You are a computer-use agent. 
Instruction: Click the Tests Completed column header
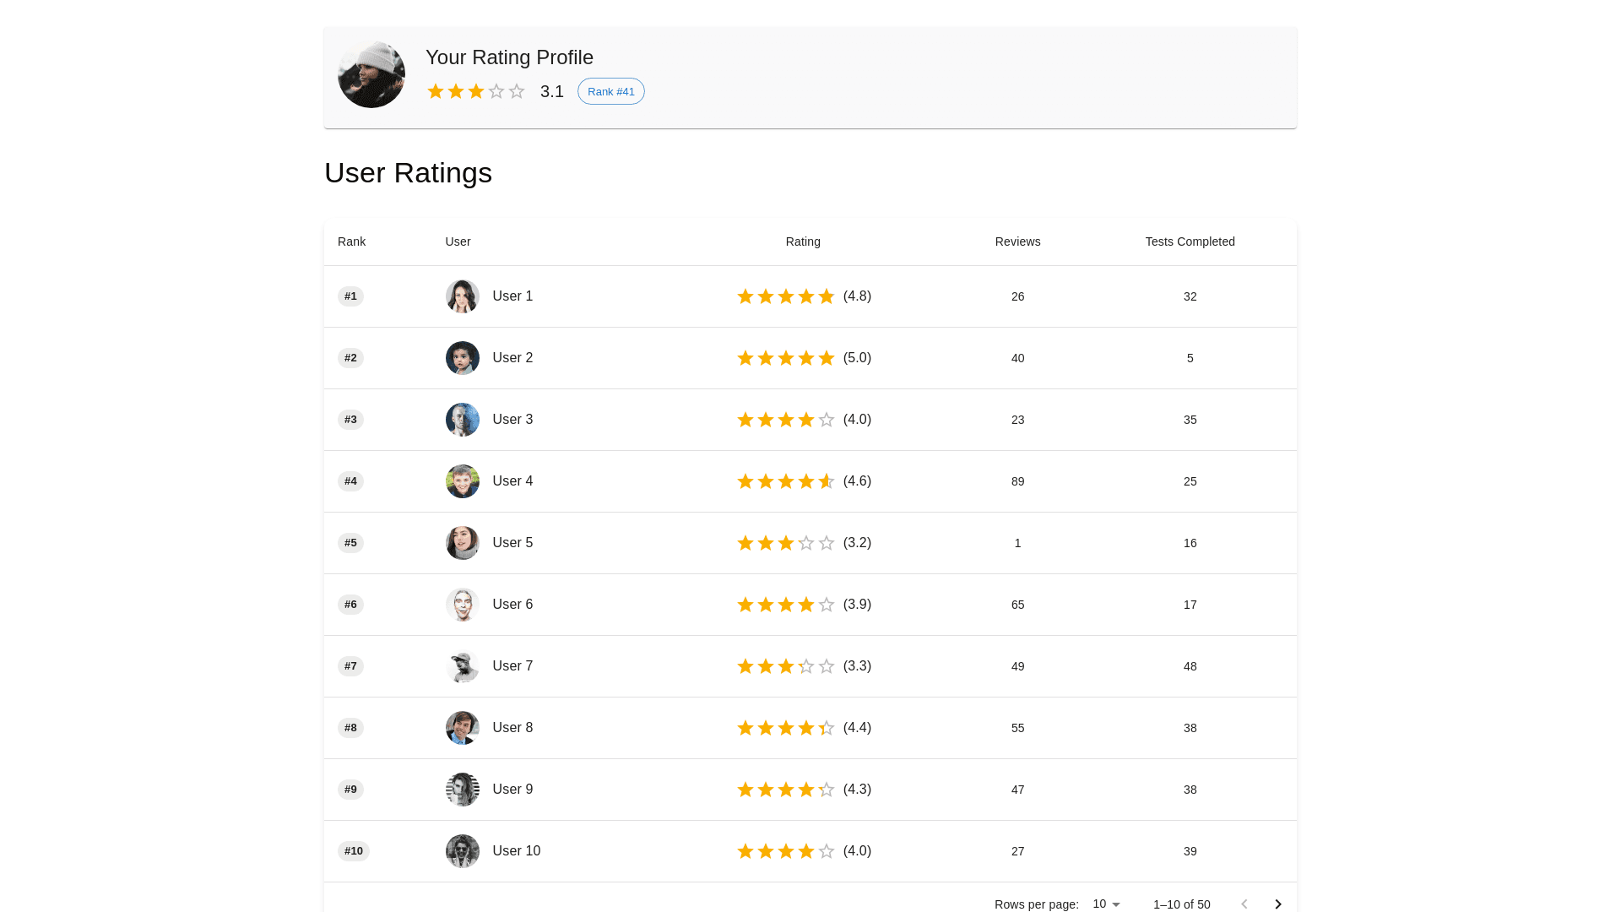click(1190, 242)
